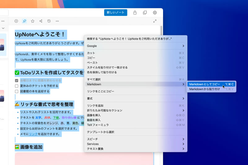This screenshot has height=165, width=248.
Task: Click the 新しいノート button
Action: tap(115, 12)
